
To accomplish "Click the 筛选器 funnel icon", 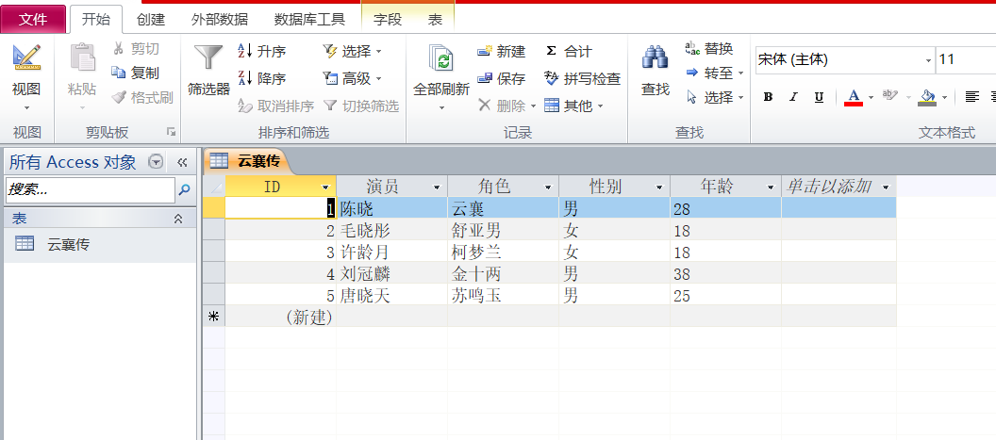I will tap(208, 57).
